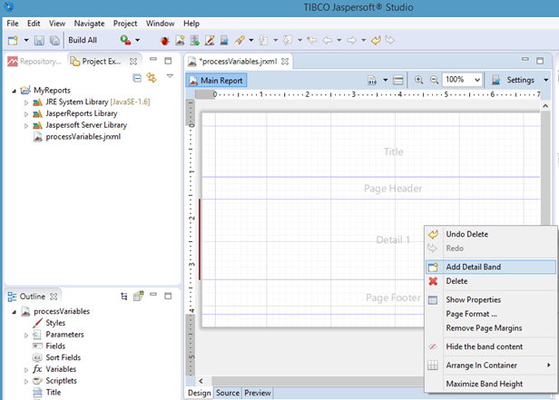Viewport: 559px width, 400px height.
Task: Expand the Parameters node in Outline
Action: point(26,335)
